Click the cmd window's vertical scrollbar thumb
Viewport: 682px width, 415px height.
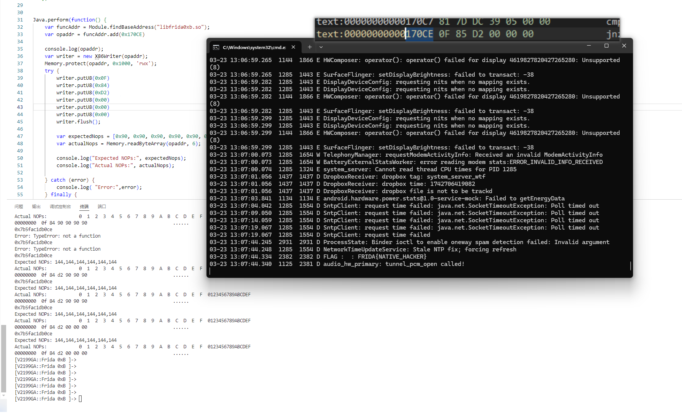pos(630,266)
